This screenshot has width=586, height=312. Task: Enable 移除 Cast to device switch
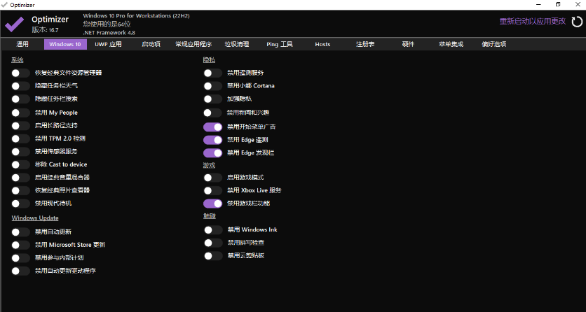21,164
